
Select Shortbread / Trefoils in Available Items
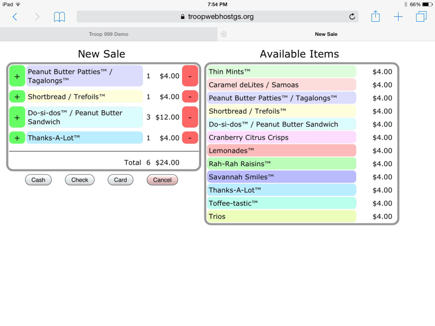(x=282, y=111)
